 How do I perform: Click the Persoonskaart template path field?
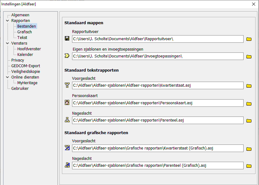coord(157,103)
